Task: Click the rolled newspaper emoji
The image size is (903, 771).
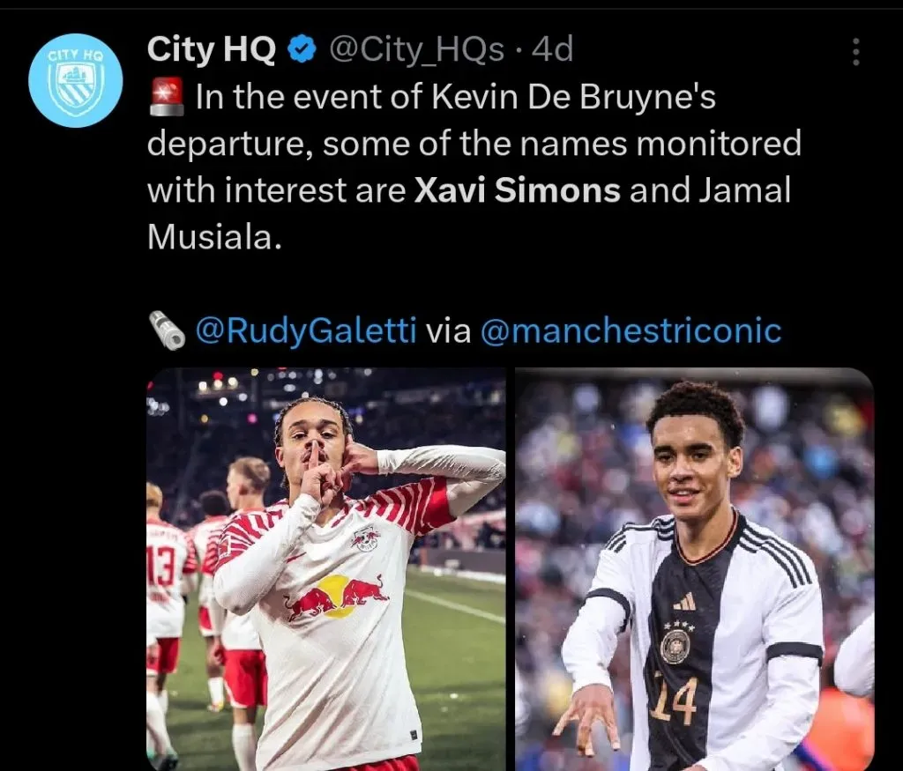Action: (x=167, y=330)
